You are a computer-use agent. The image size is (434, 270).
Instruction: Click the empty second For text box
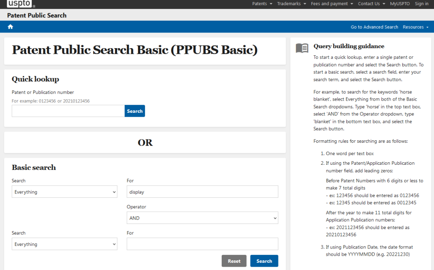coord(202,244)
